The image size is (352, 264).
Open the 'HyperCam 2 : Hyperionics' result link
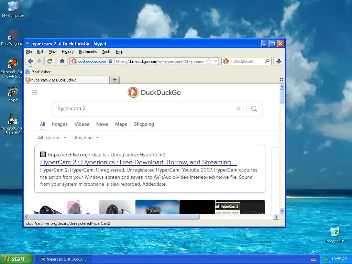138,162
